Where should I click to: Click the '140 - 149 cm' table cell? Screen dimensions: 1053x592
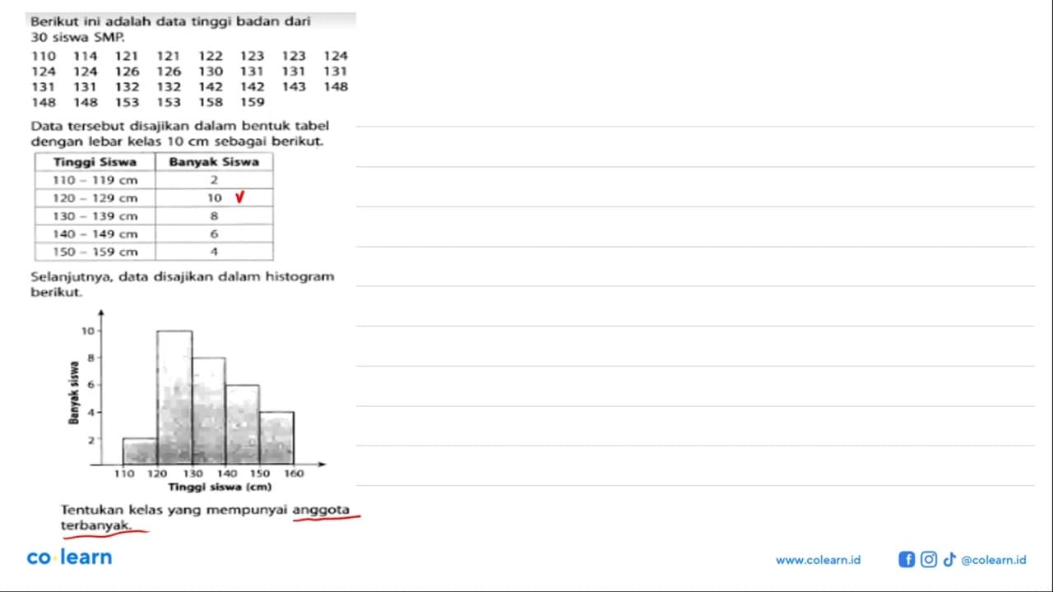click(95, 234)
